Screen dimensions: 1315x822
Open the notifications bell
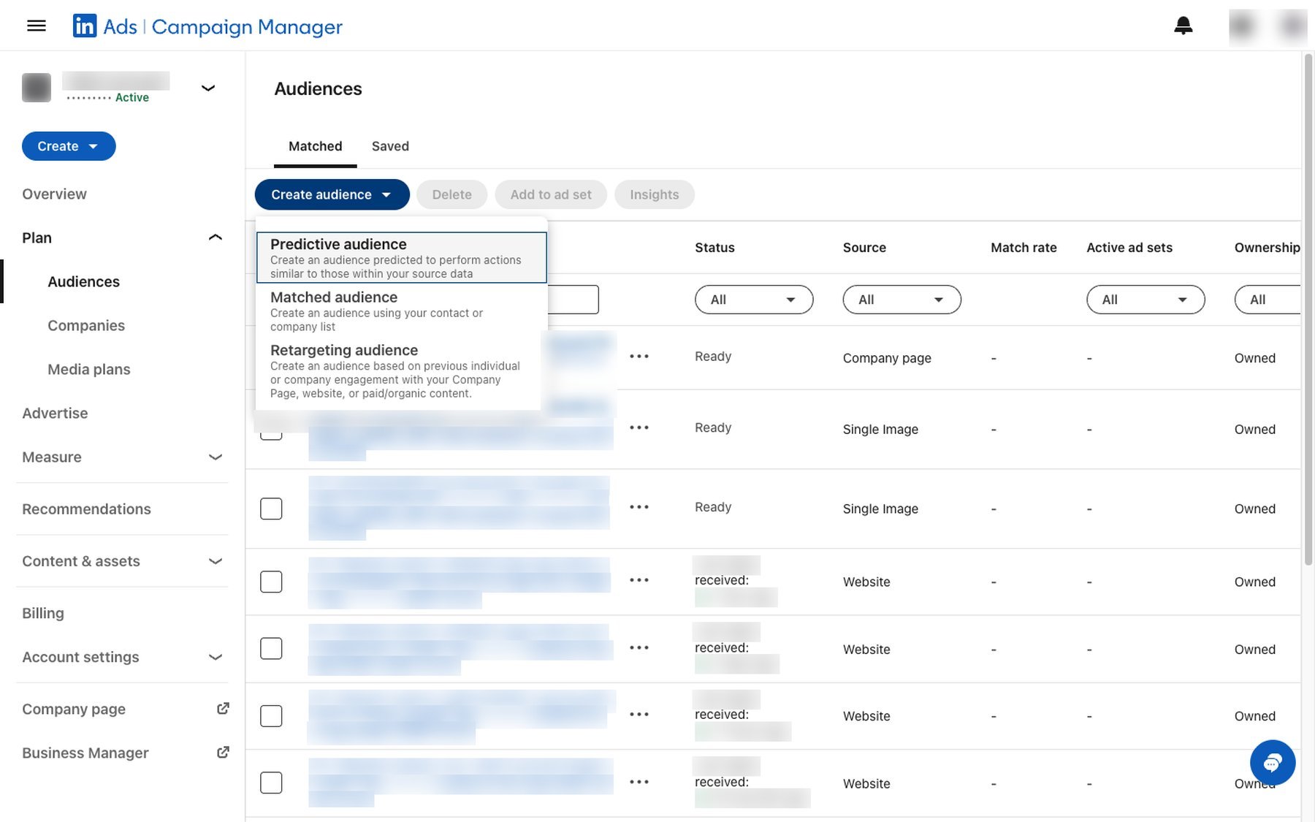point(1183,26)
